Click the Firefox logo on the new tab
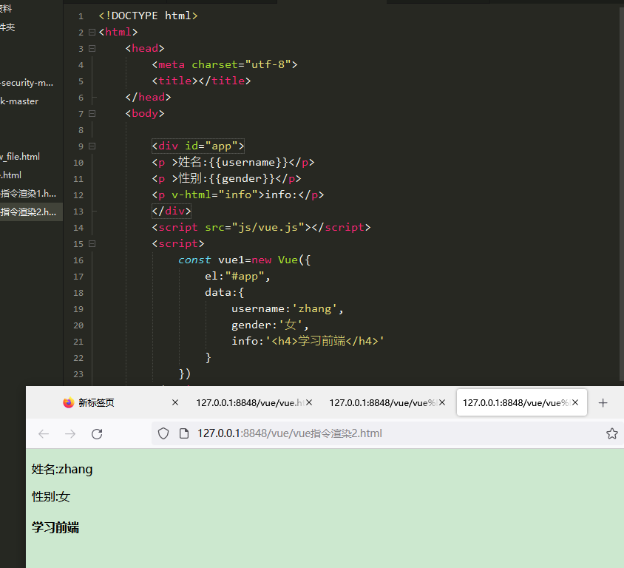This screenshot has height=568, width=624. point(69,403)
